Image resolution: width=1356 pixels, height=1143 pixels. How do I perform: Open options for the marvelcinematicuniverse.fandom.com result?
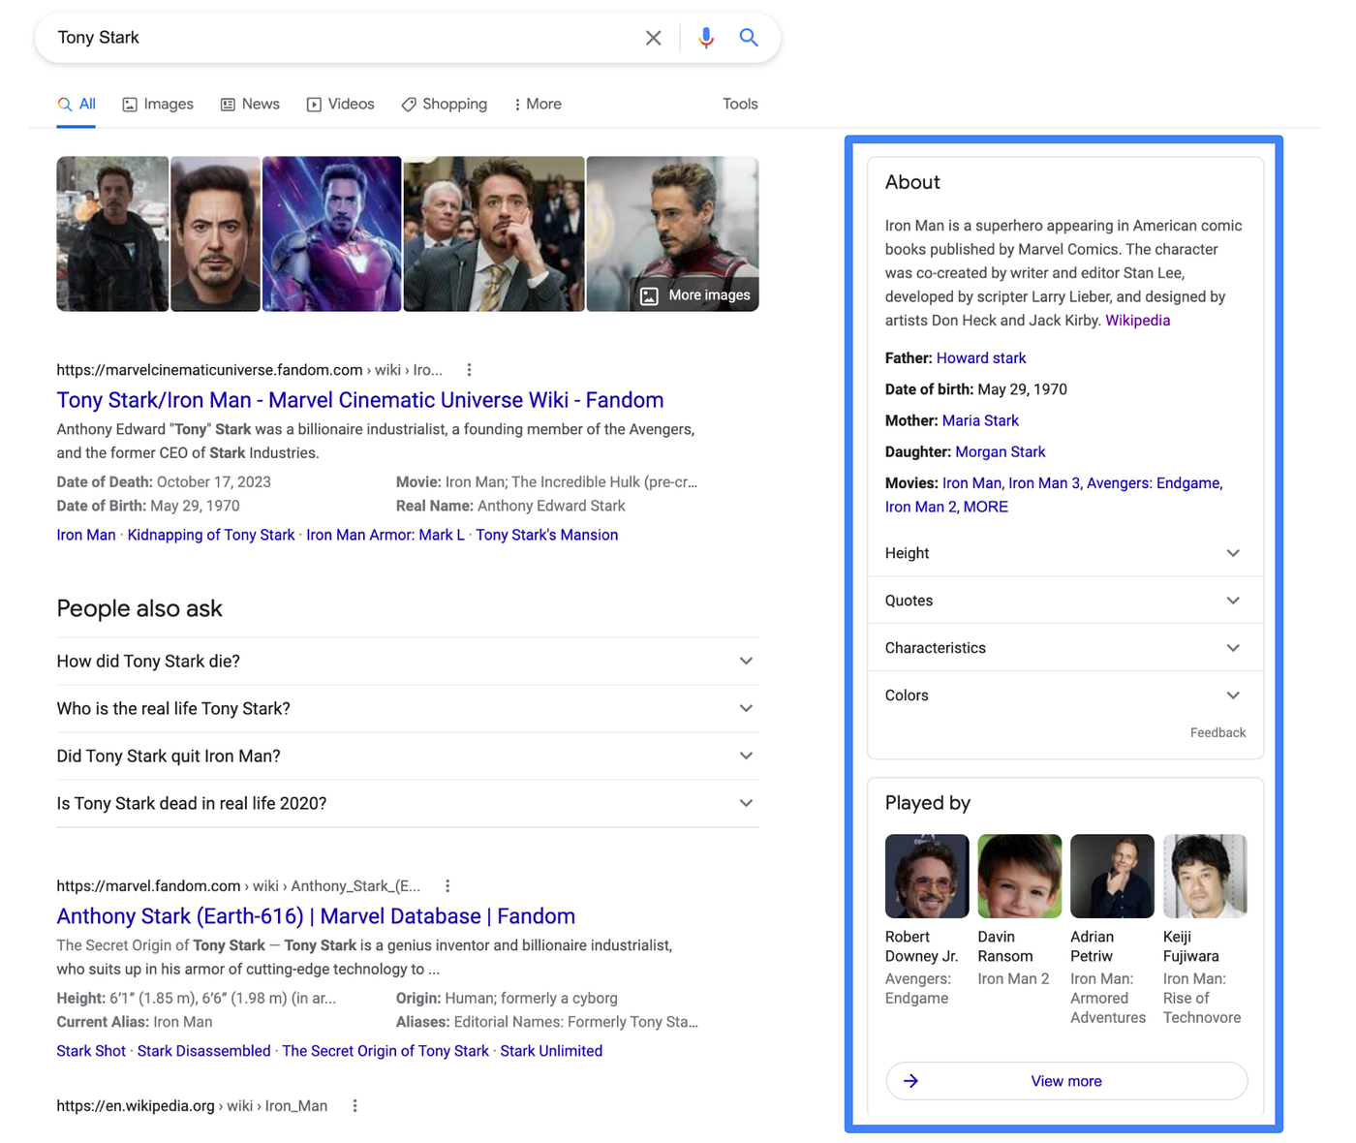[470, 370]
